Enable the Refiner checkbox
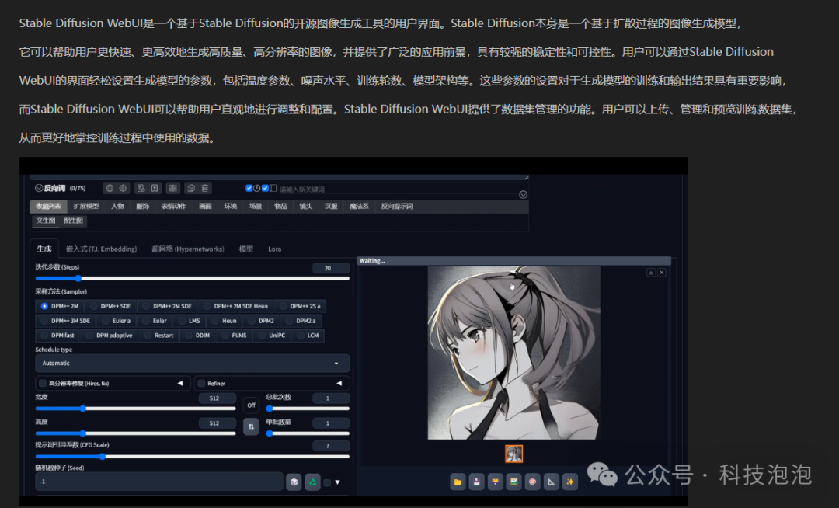Screen dimensions: 839x508 coord(202,383)
